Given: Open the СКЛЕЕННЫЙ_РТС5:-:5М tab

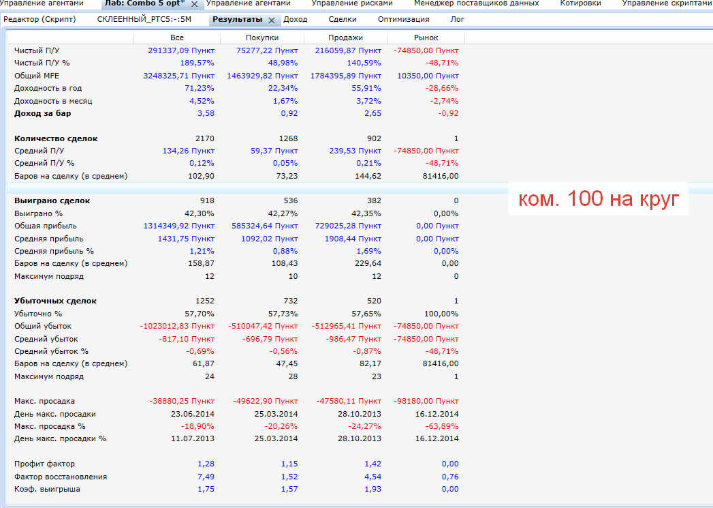Looking at the screenshot, I should click(x=144, y=19).
